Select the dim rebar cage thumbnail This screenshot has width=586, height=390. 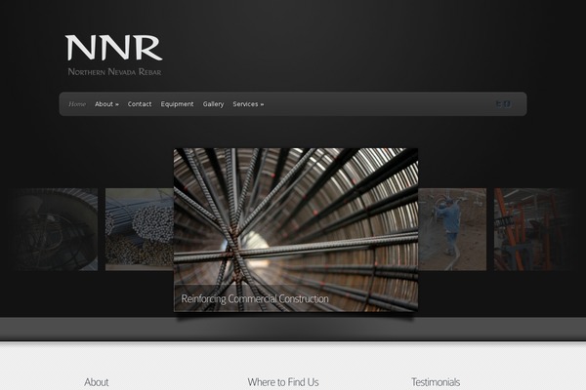click(x=56, y=229)
